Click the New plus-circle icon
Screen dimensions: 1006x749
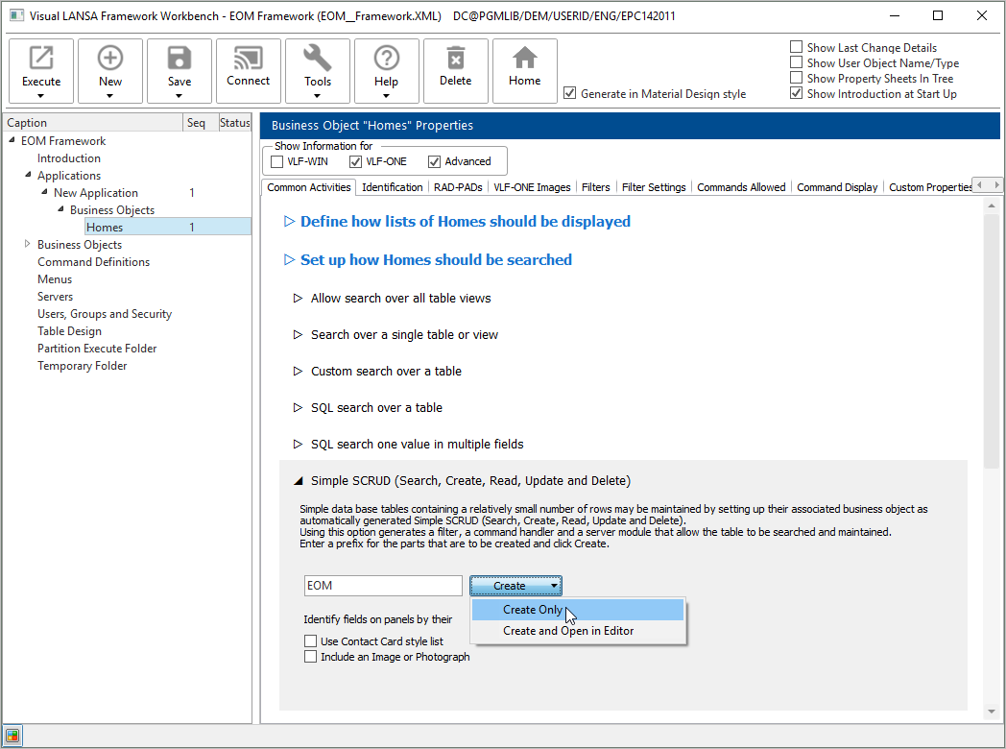110,59
